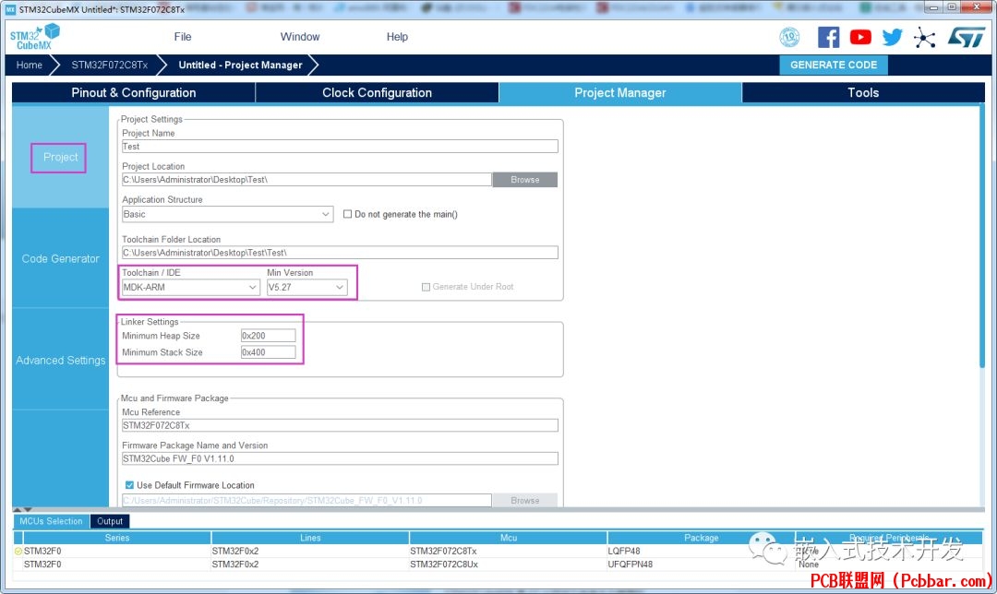Screen dimensions: 997x594
Task: Sort by the Package column header
Action: coord(702,538)
